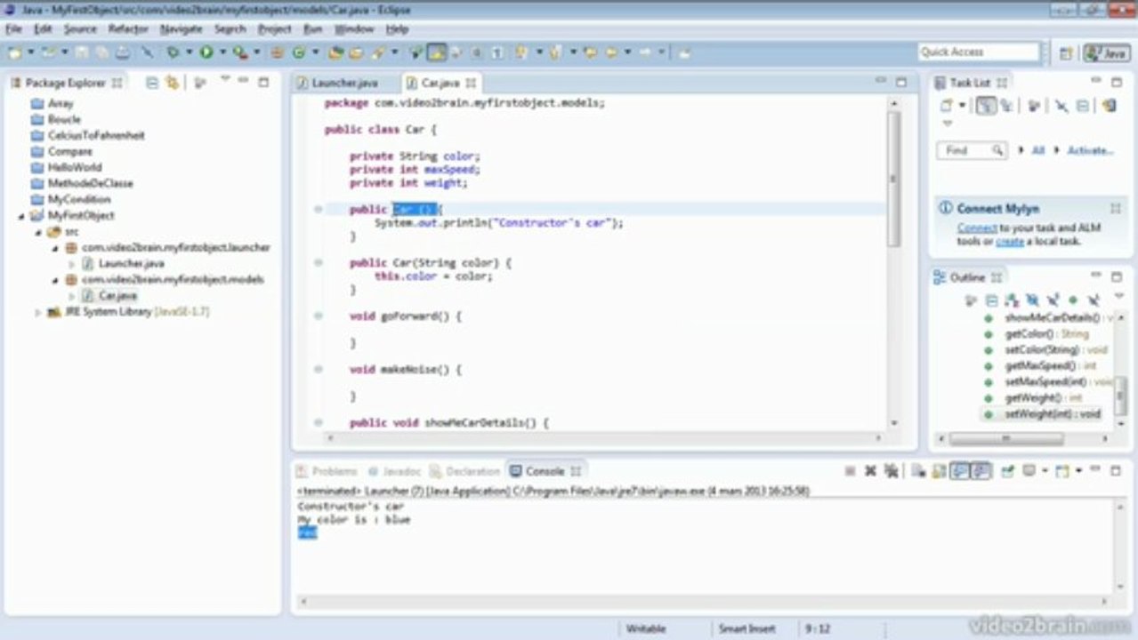
Task: Click the Debug bug icon in toolbar
Action: [173, 52]
